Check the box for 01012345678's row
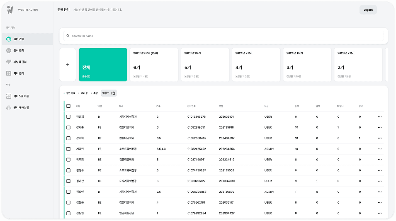Image resolution: width=396 pixels, height=221 pixels. coord(68,117)
